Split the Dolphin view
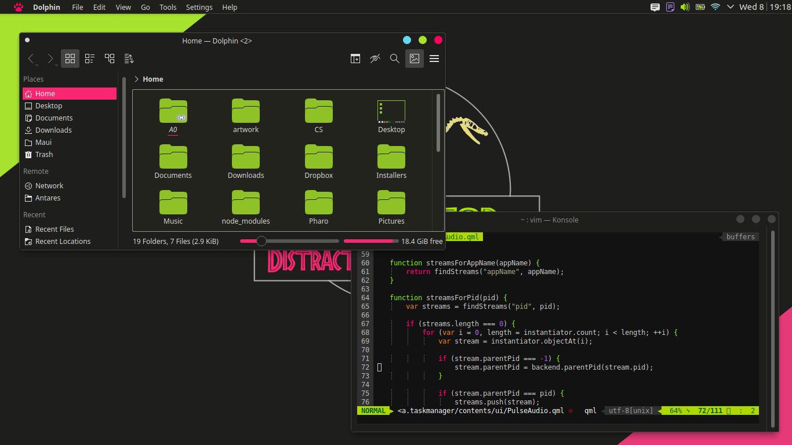 click(355, 58)
